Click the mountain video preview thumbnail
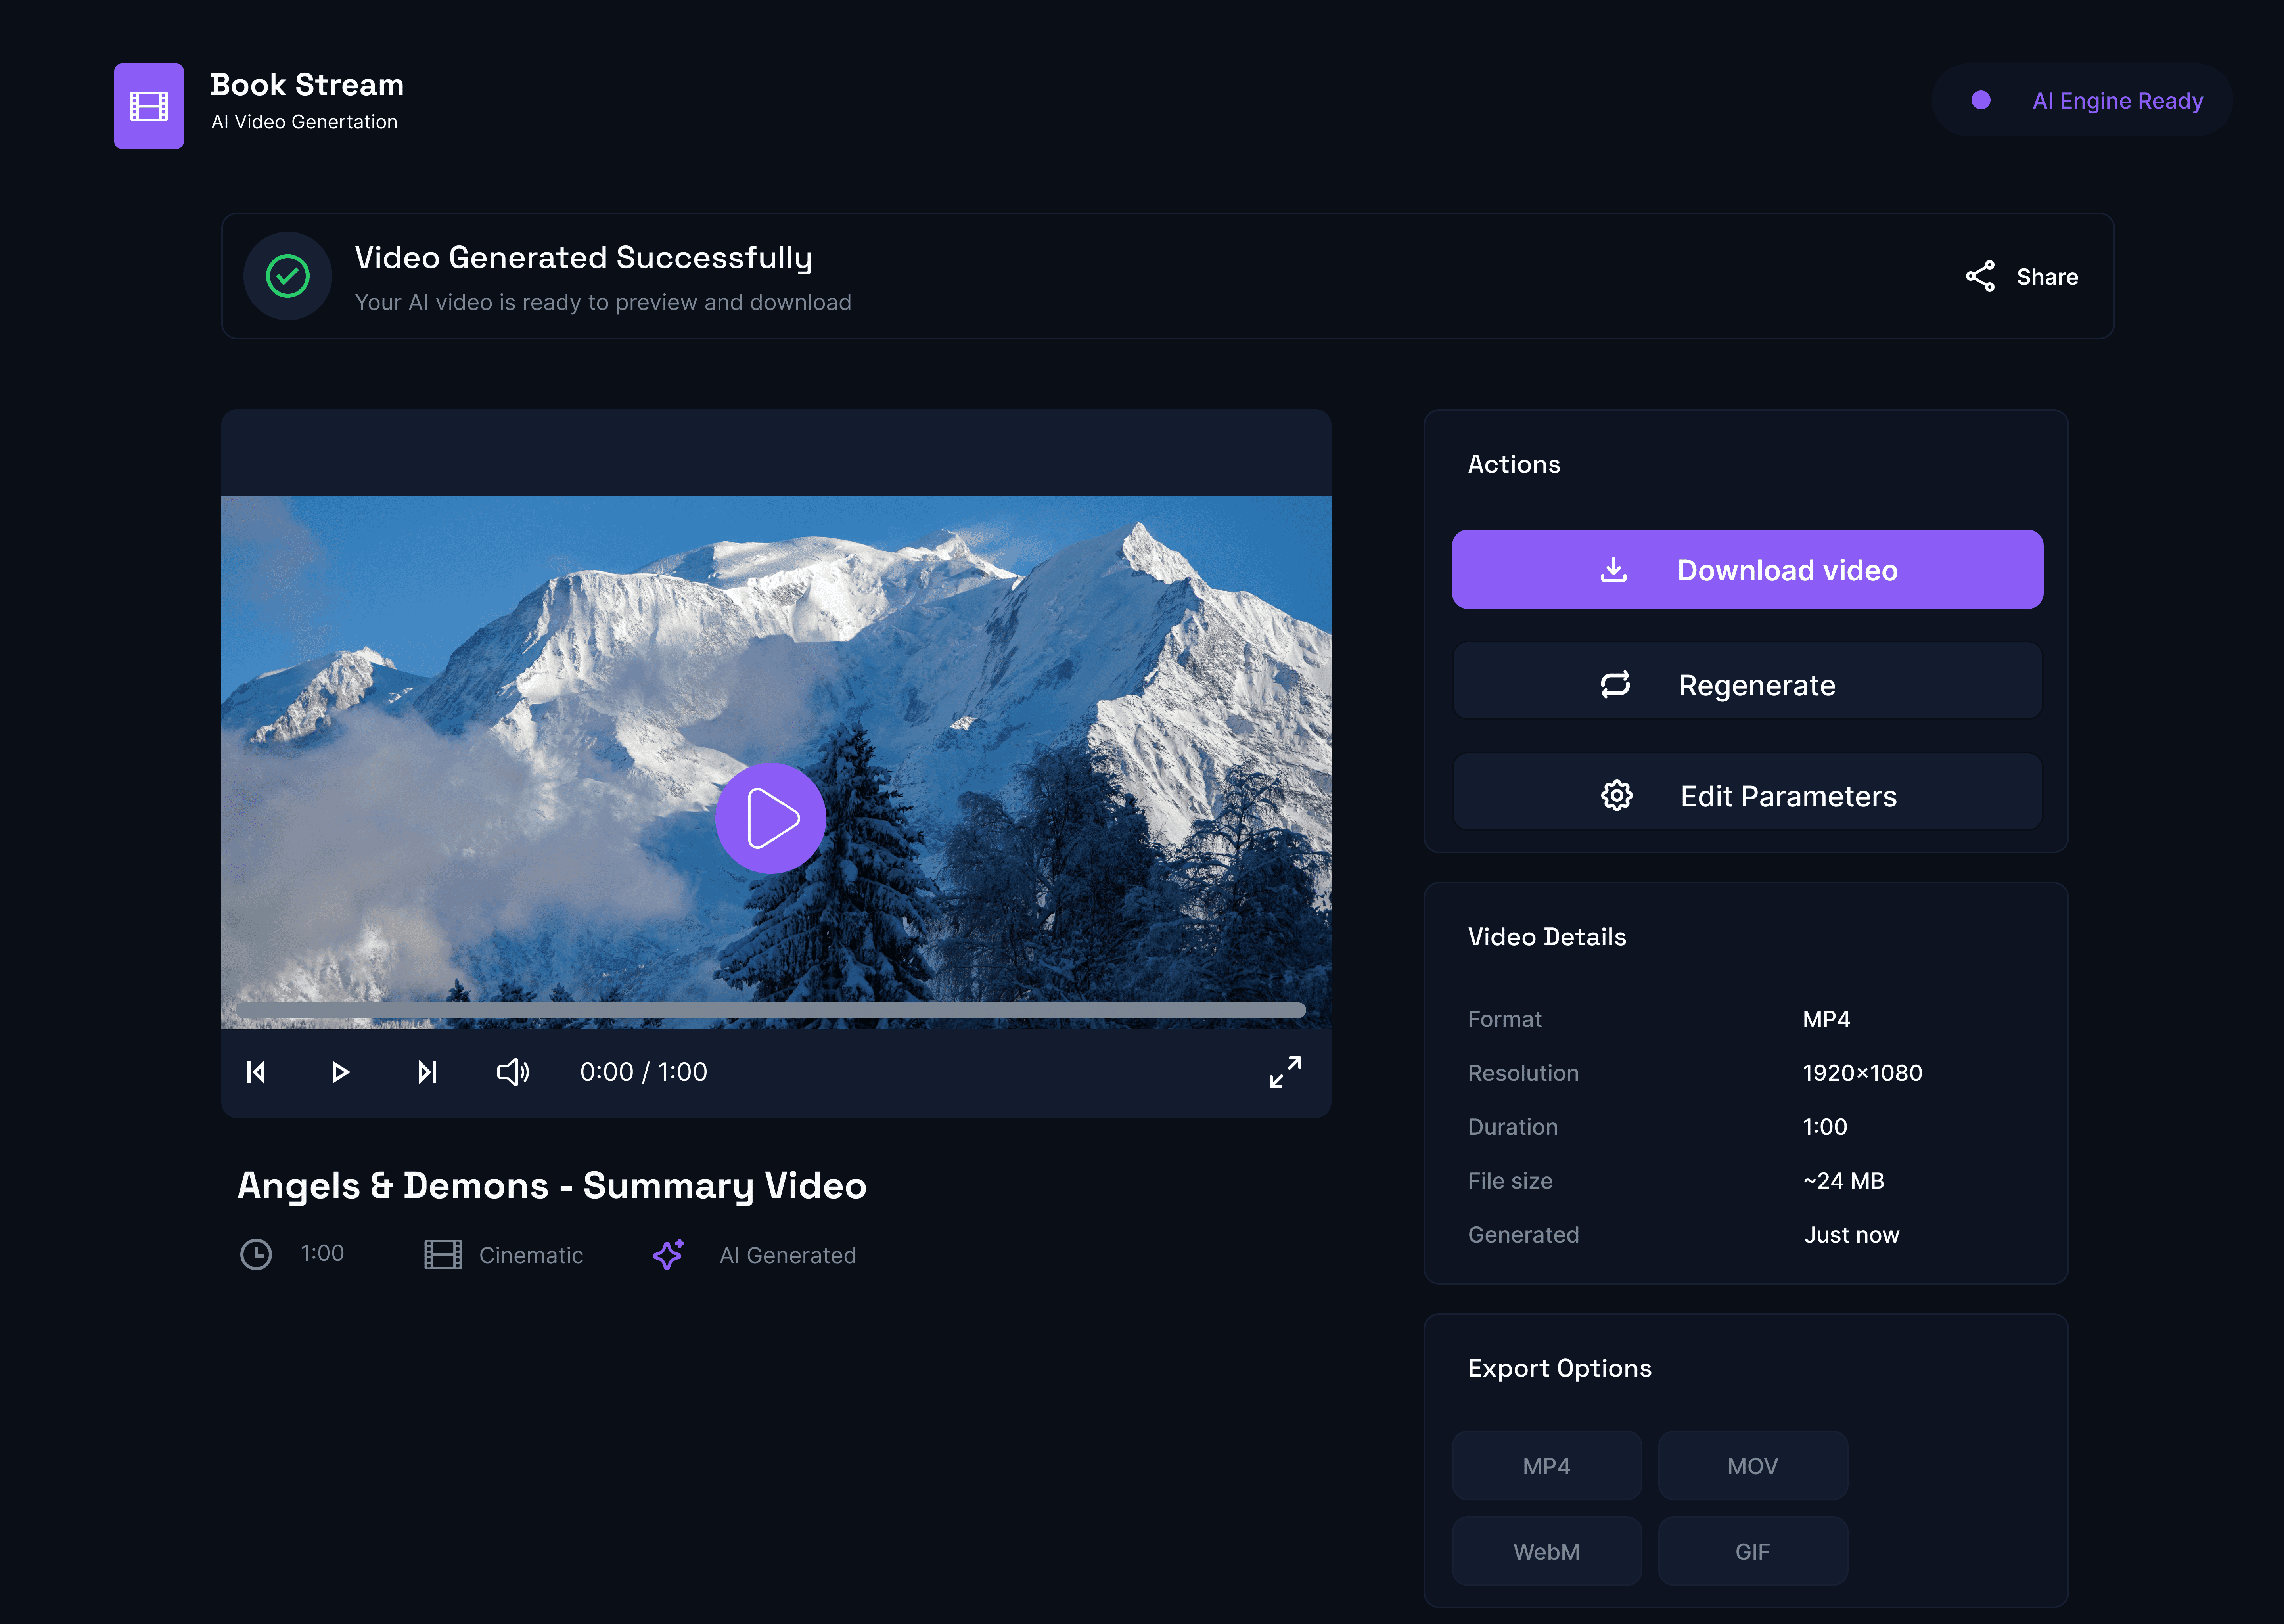Image resolution: width=2284 pixels, height=1624 pixels. coord(776,762)
